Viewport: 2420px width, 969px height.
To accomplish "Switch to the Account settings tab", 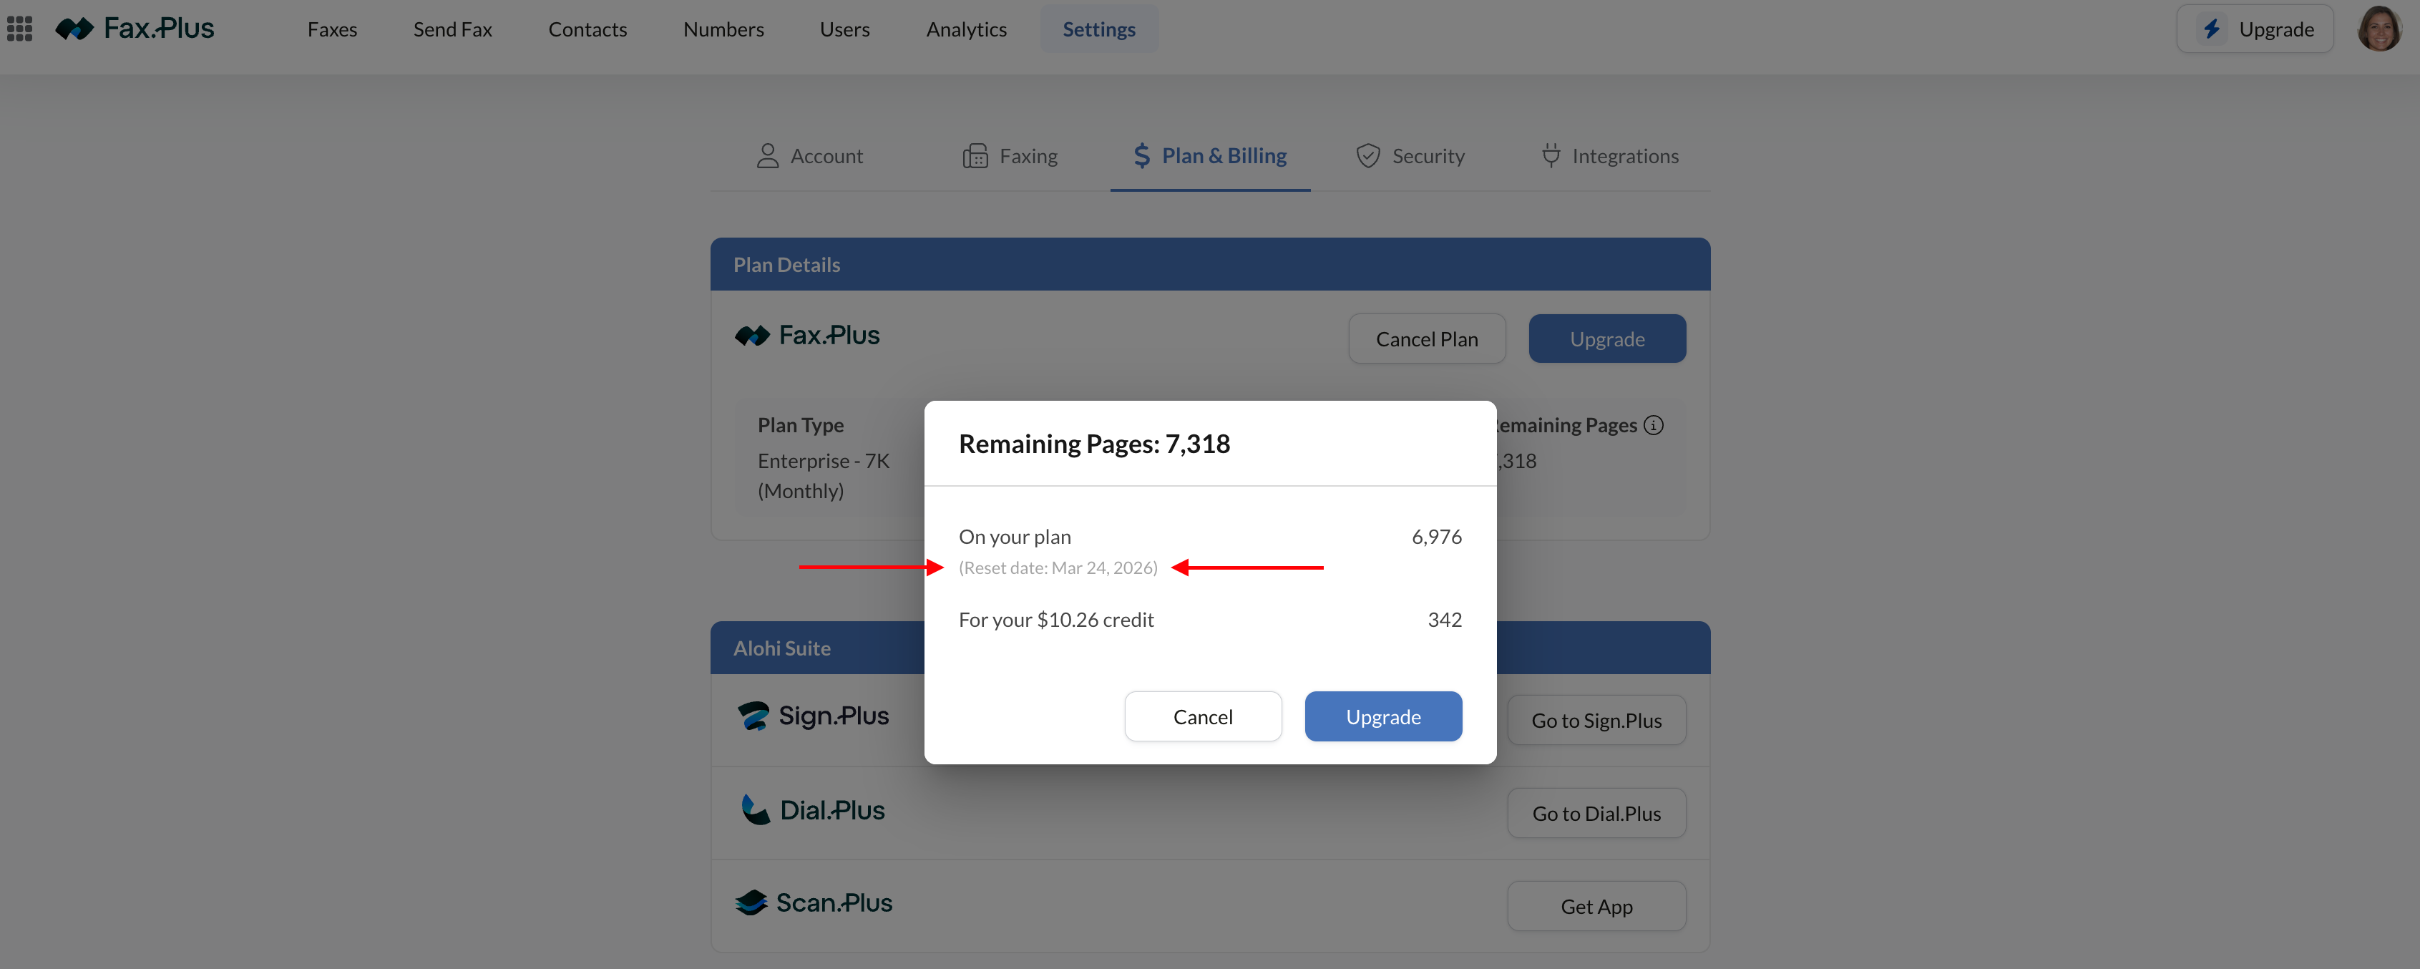I will coord(810,156).
